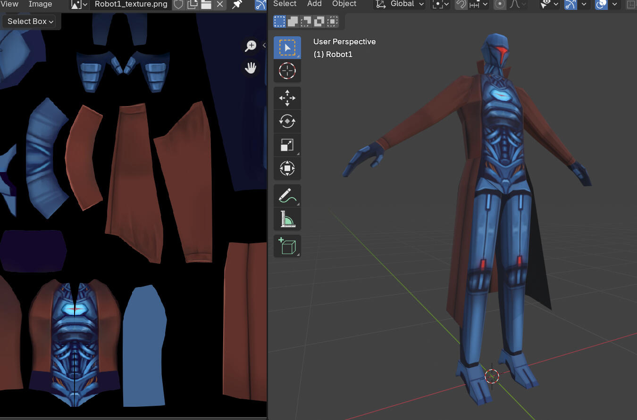Select the Cursor tool in 3D viewport
This screenshot has width=637, height=420.
tap(287, 71)
